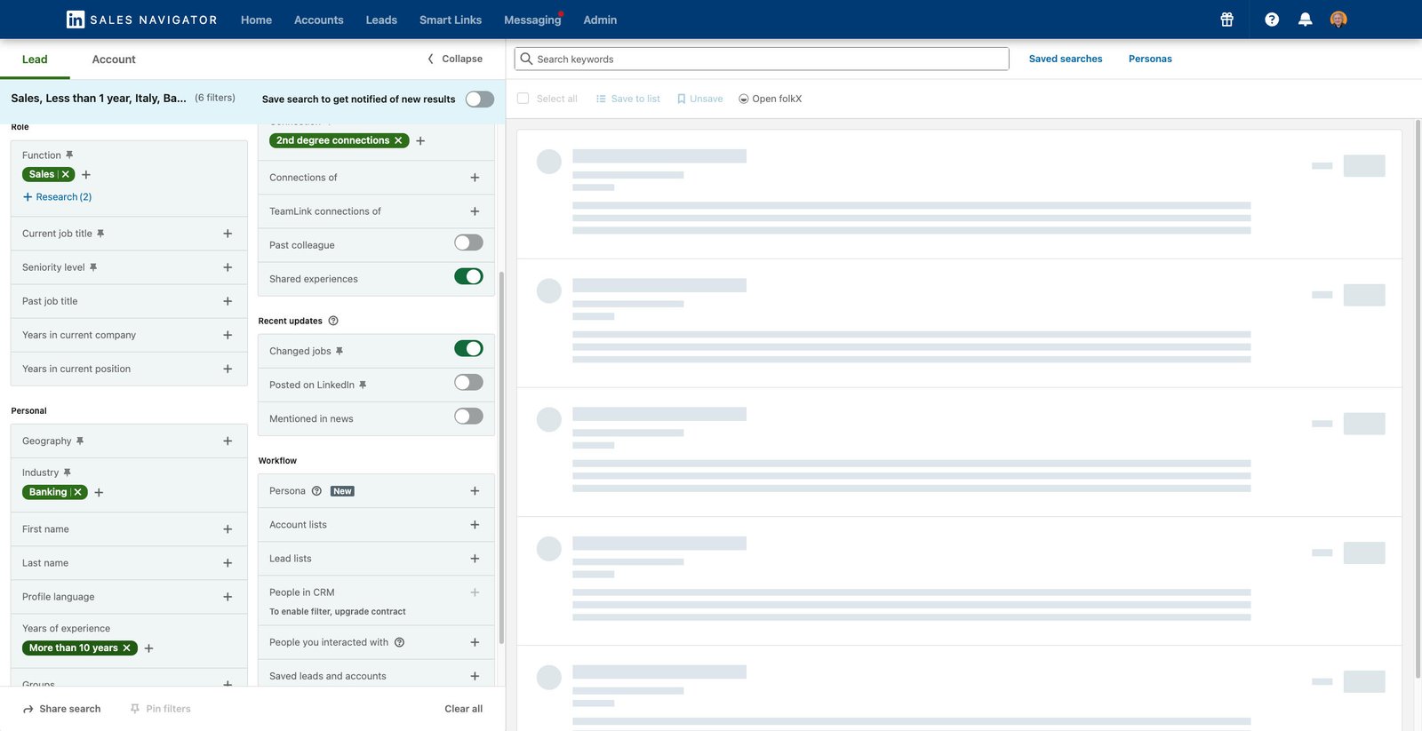This screenshot has width=1422, height=731.
Task: Open the Messaging menu item
Action: (x=532, y=20)
